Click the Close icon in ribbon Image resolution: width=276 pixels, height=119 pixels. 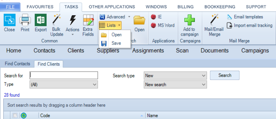[10, 20]
